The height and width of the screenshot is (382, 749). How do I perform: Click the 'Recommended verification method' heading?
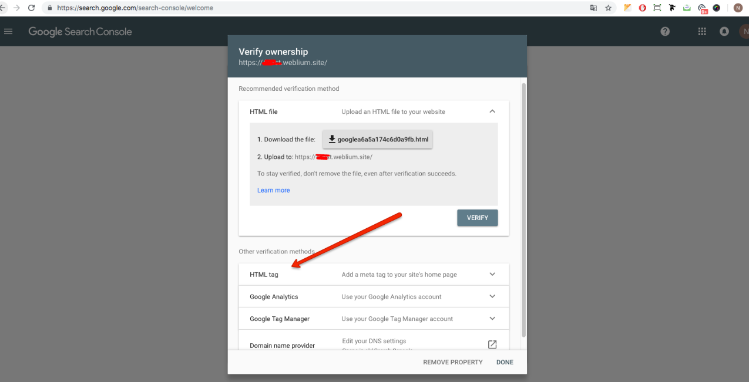point(289,89)
